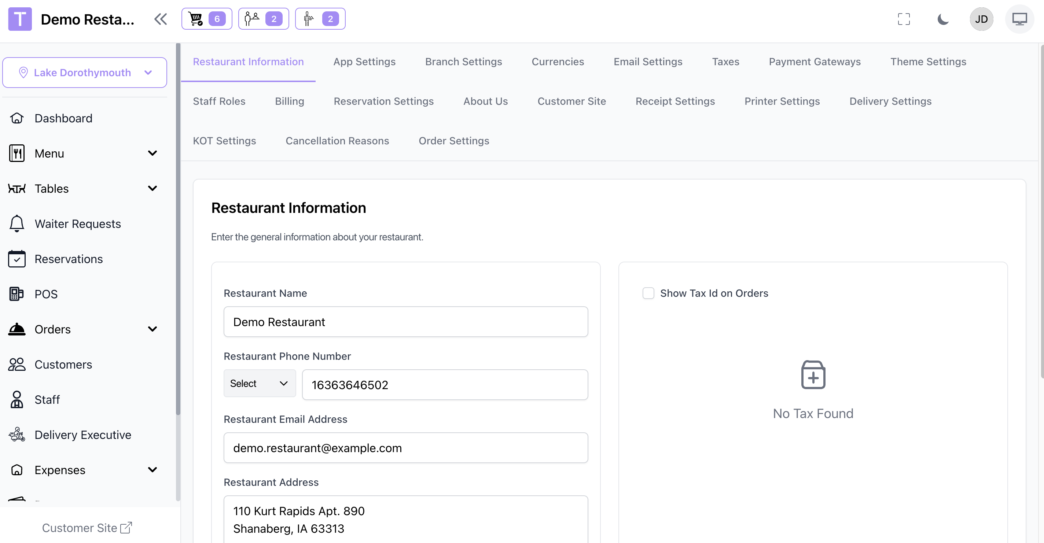This screenshot has height=543, width=1044.
Task: Open Customer Site external link
Action: (87, 527)
